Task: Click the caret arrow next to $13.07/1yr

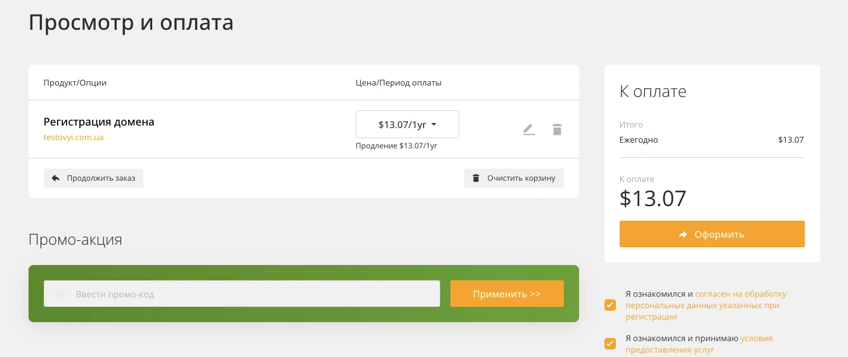Action: (434, 124)
